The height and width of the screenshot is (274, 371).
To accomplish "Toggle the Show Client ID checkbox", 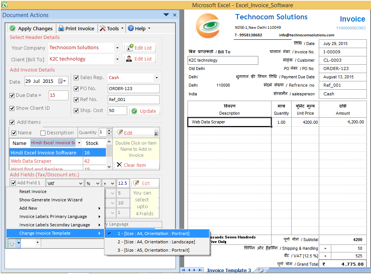I will (12, 108).
